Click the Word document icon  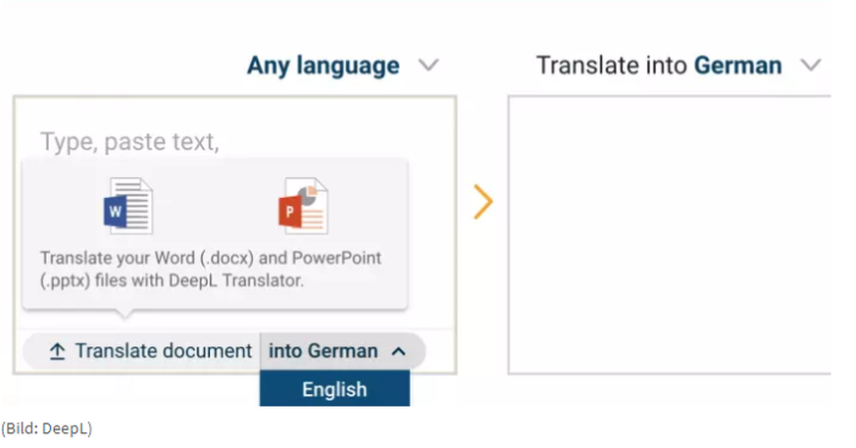128,206
